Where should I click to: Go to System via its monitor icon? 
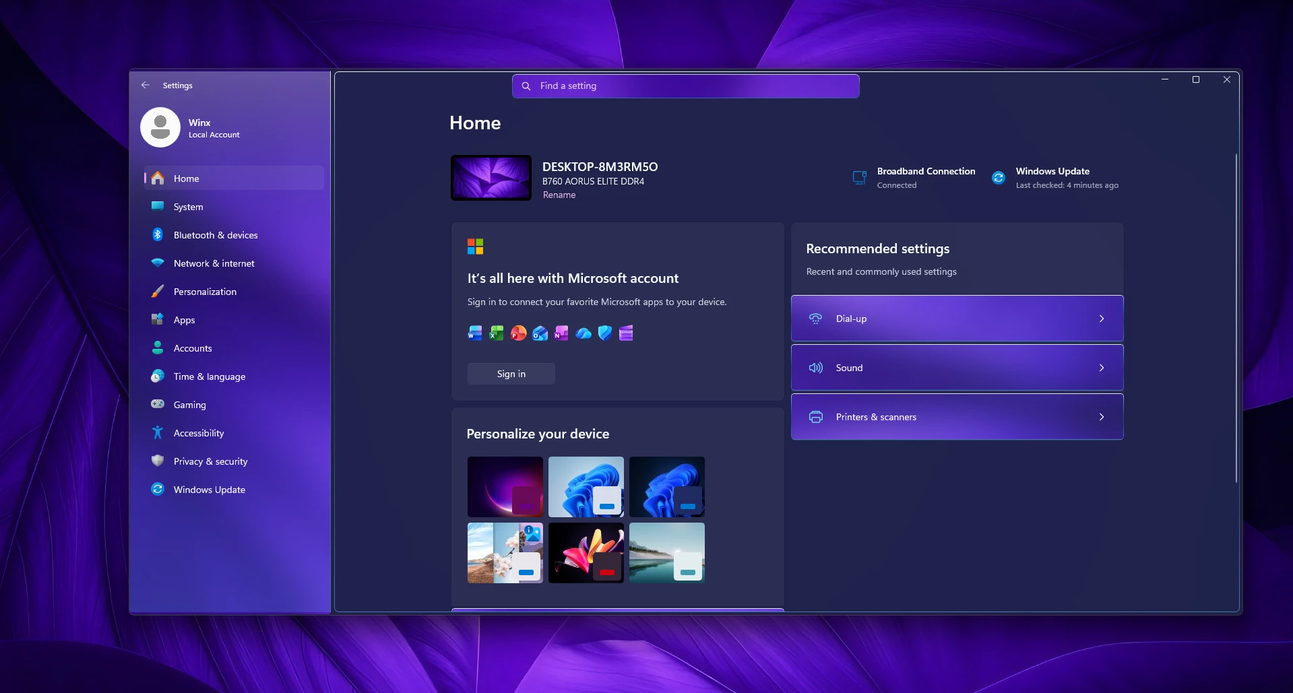(x=158, y=206)
